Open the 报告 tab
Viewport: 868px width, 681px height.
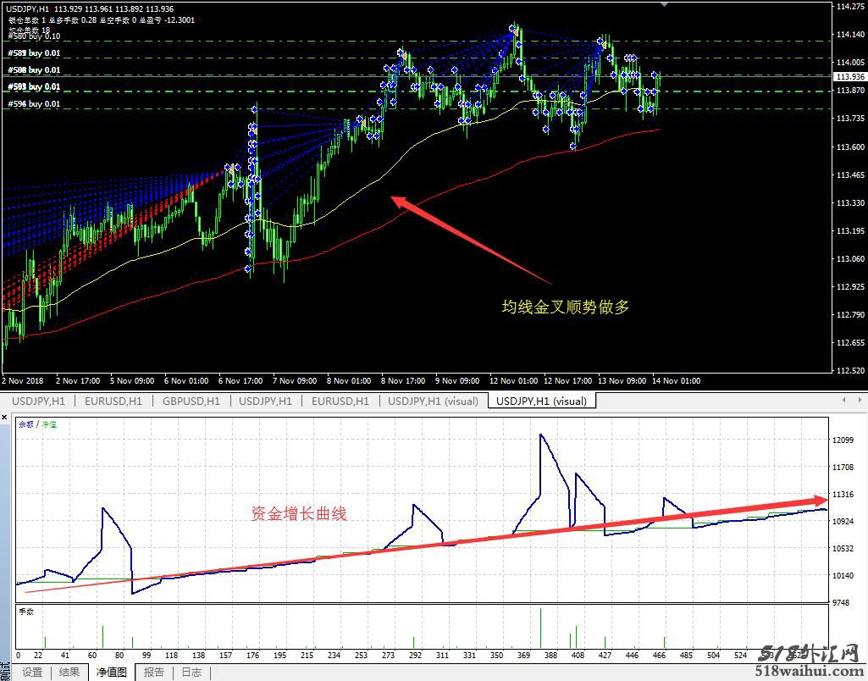(x=154, y=673)
